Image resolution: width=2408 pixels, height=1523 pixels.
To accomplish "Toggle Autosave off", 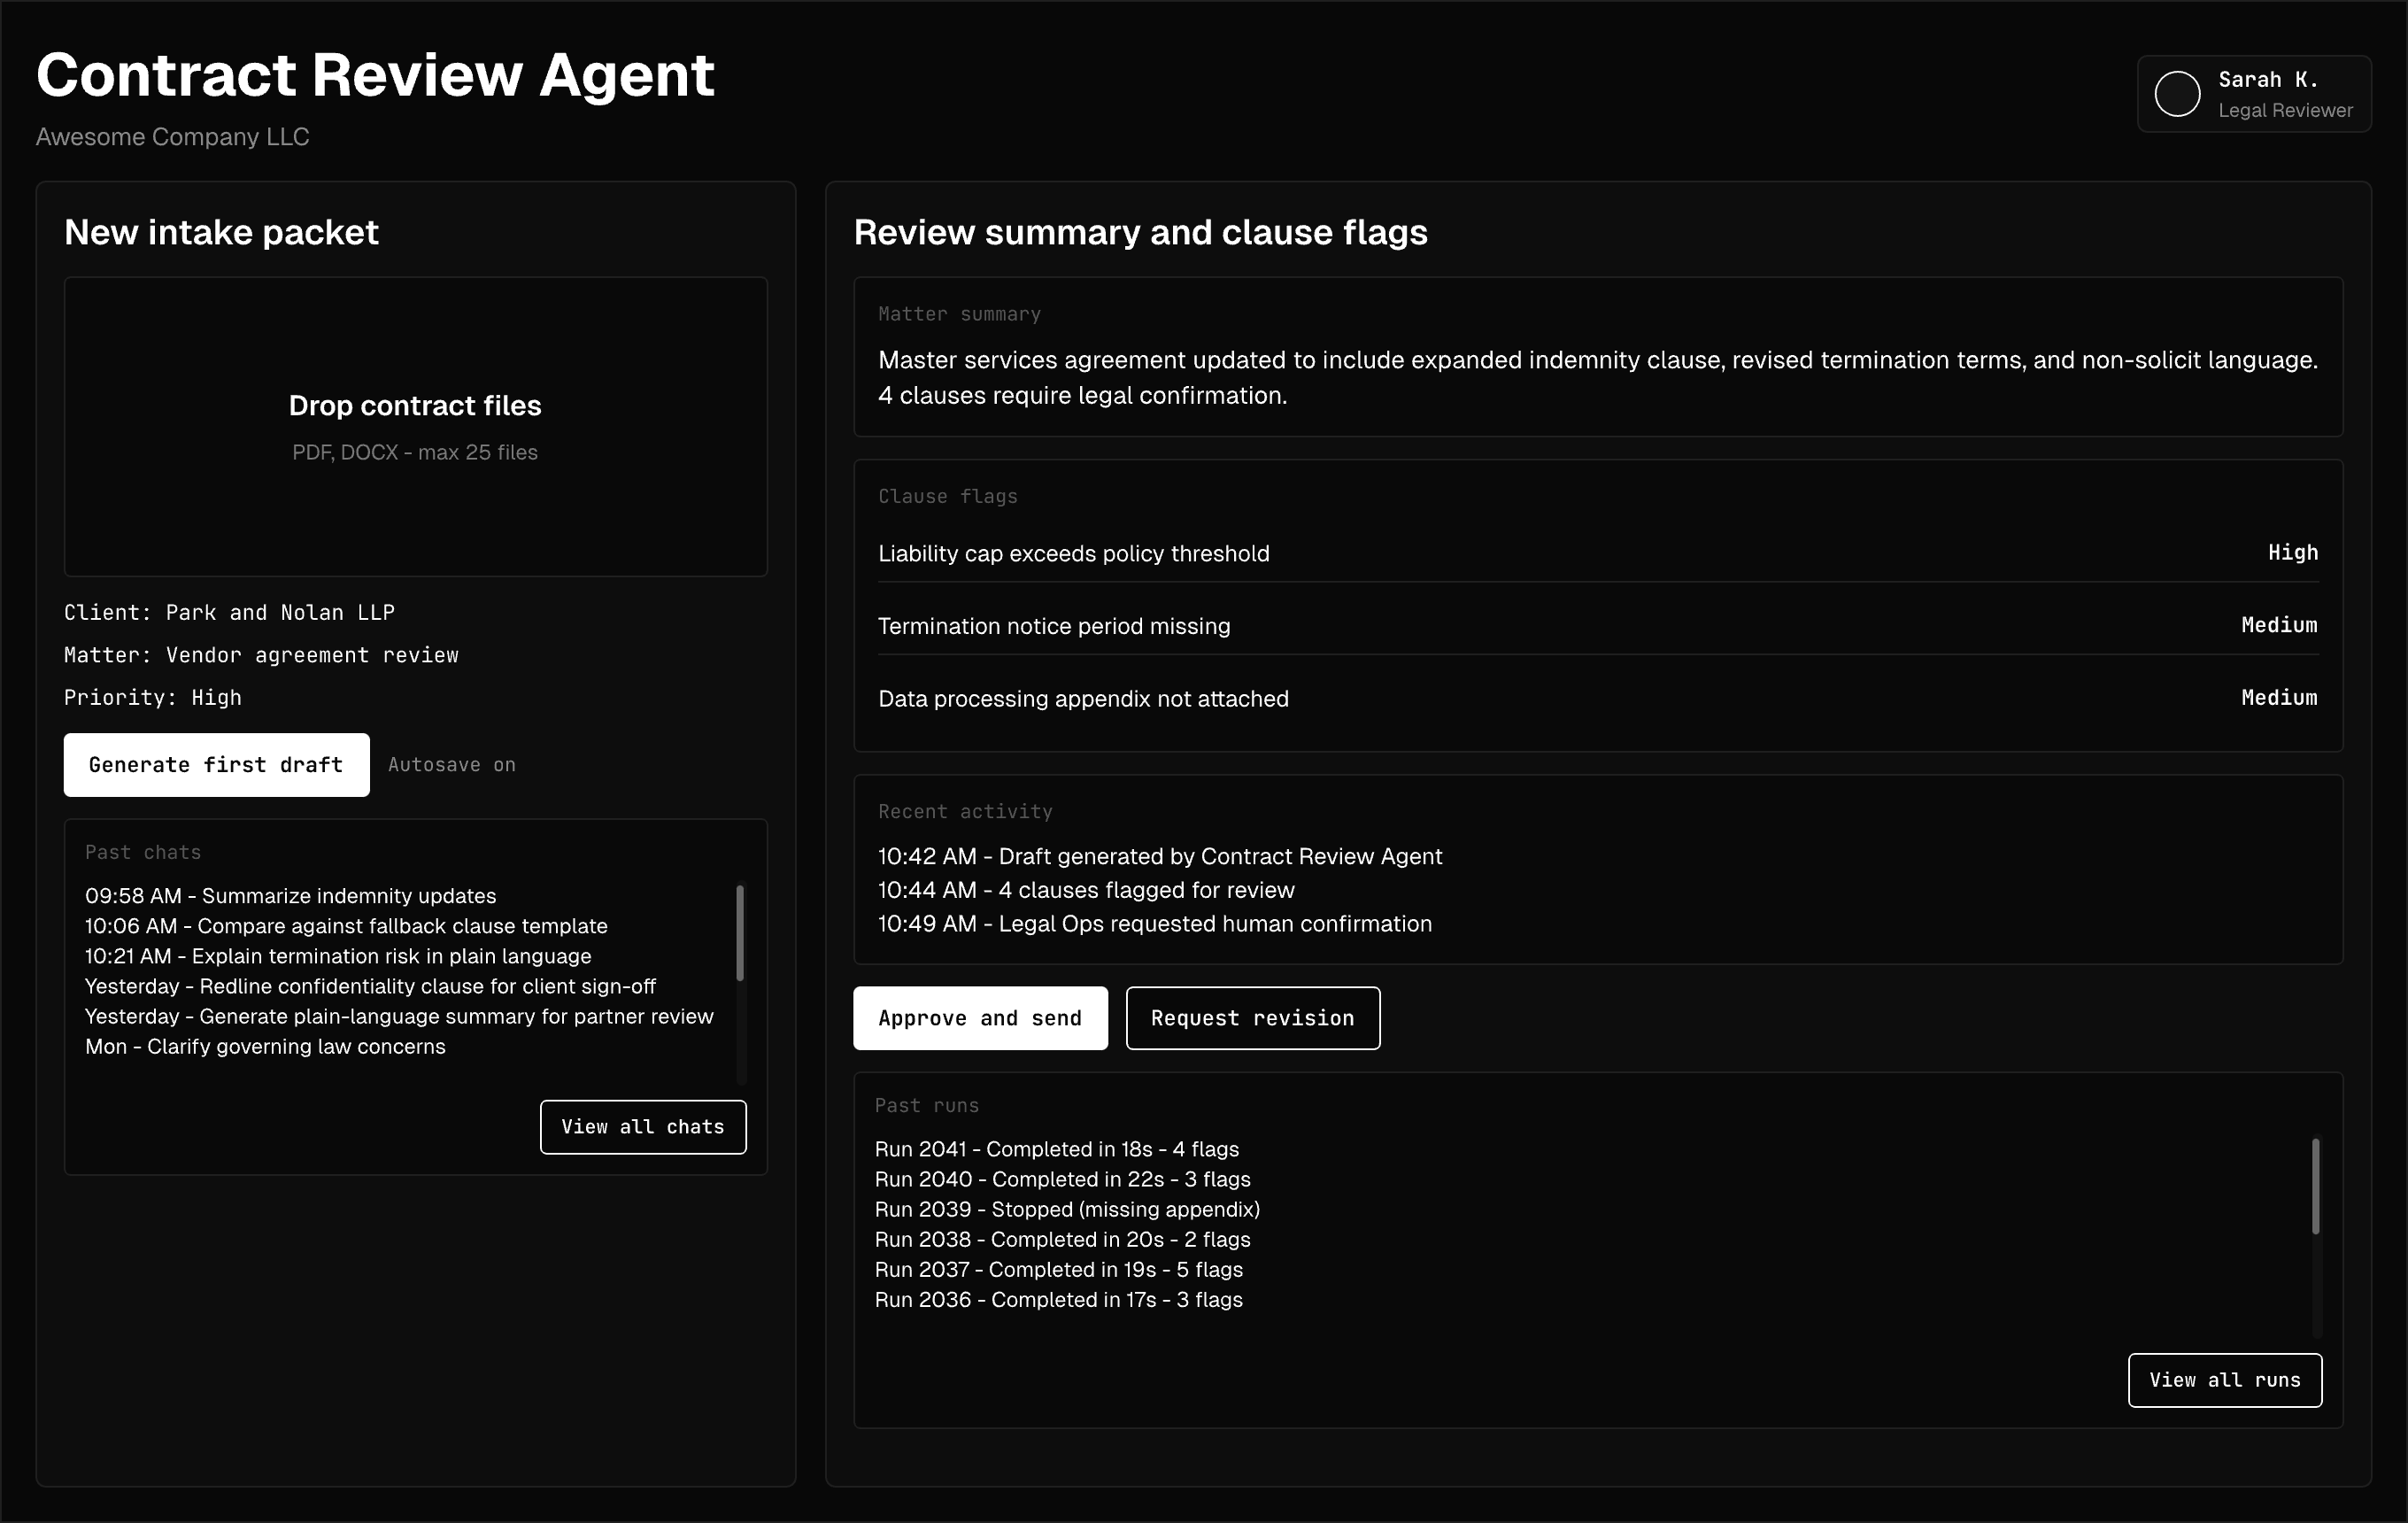I will (x=451, y=764).
